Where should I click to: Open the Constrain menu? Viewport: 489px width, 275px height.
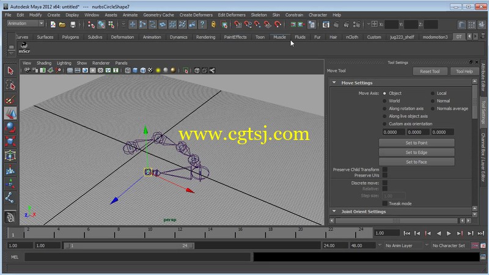tap(294, 15)
